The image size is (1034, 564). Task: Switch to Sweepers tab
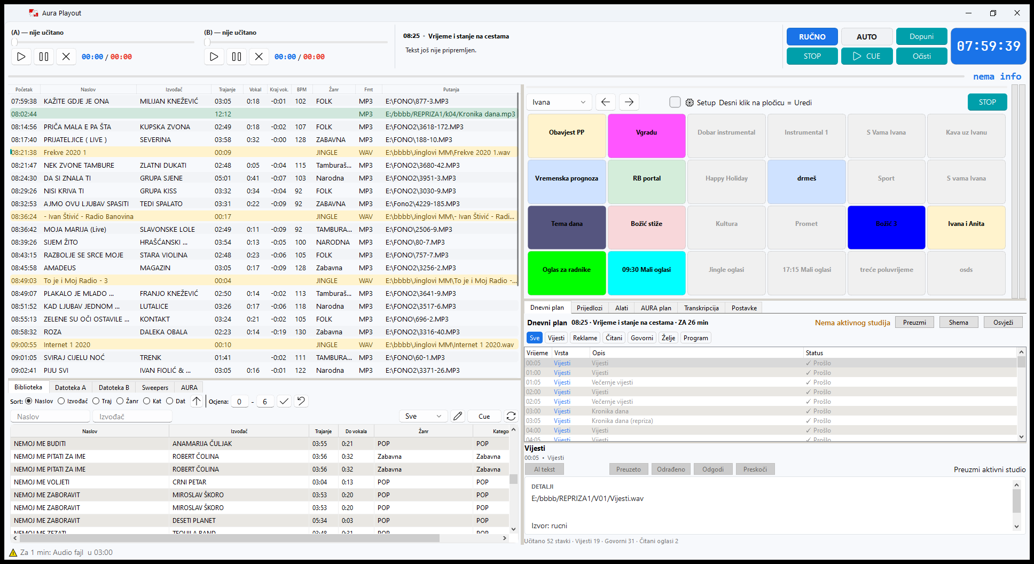[155, 388]
